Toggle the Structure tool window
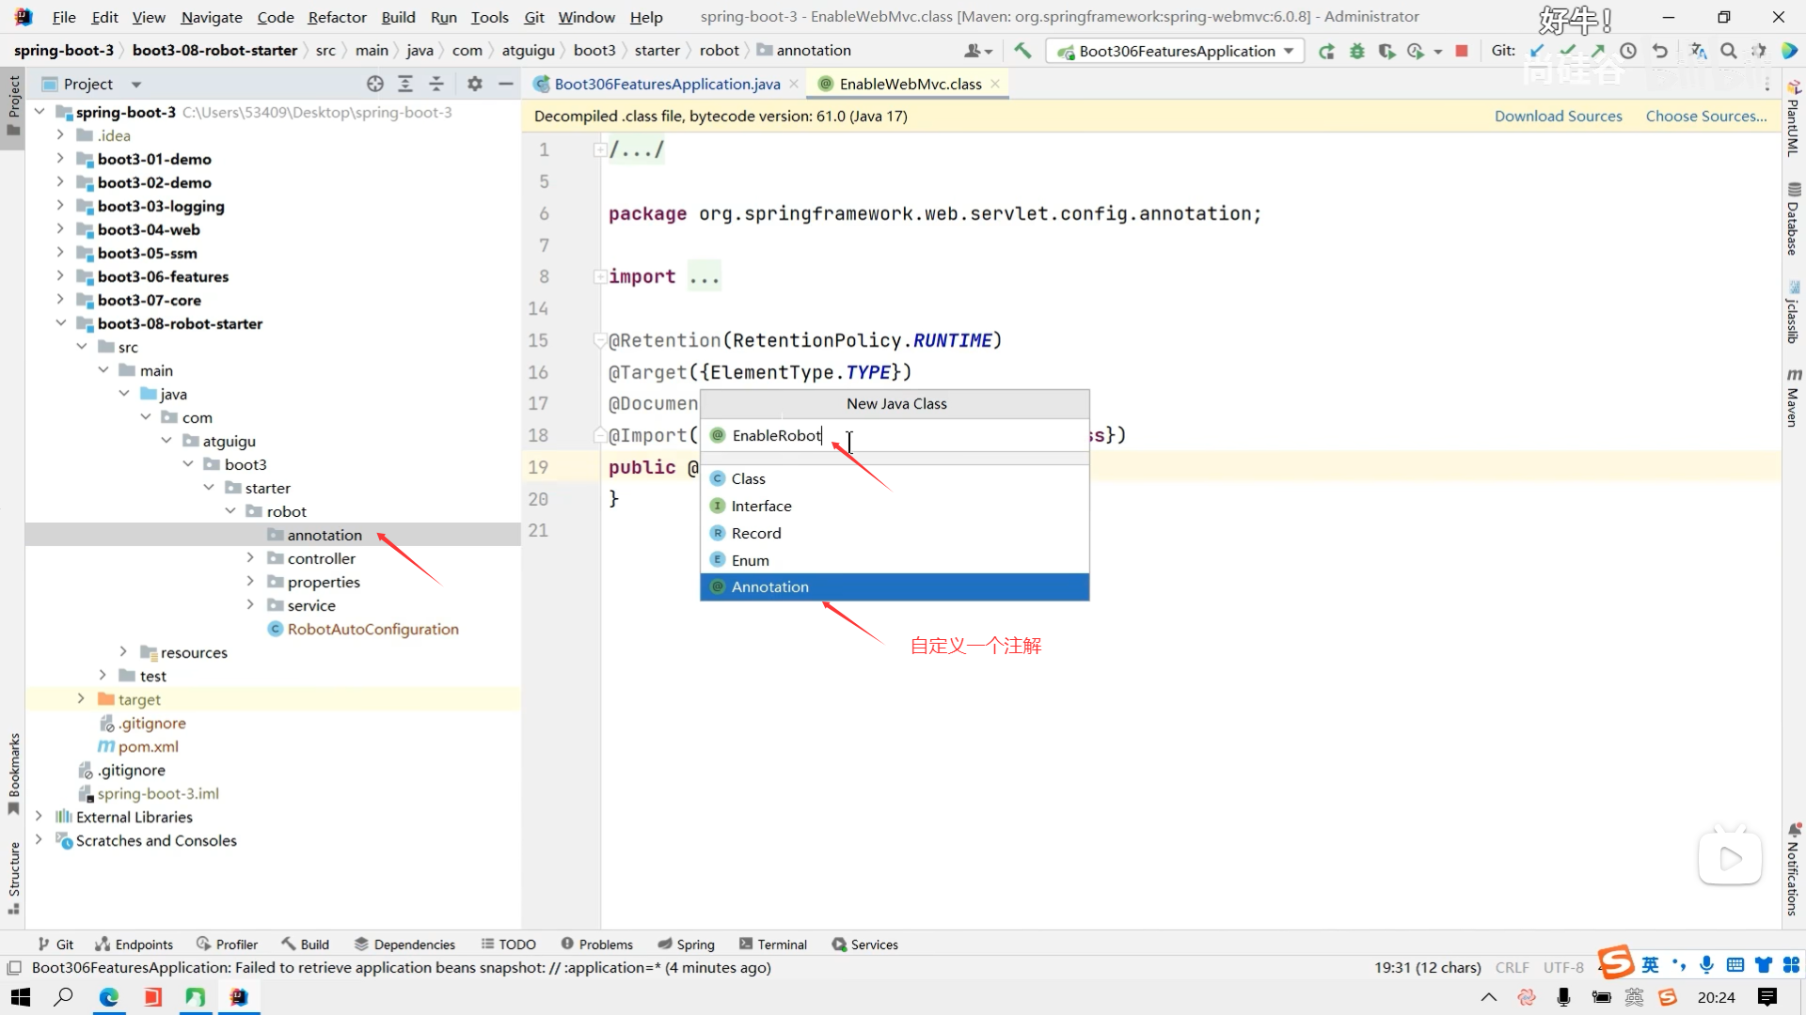 click(13, 876)
